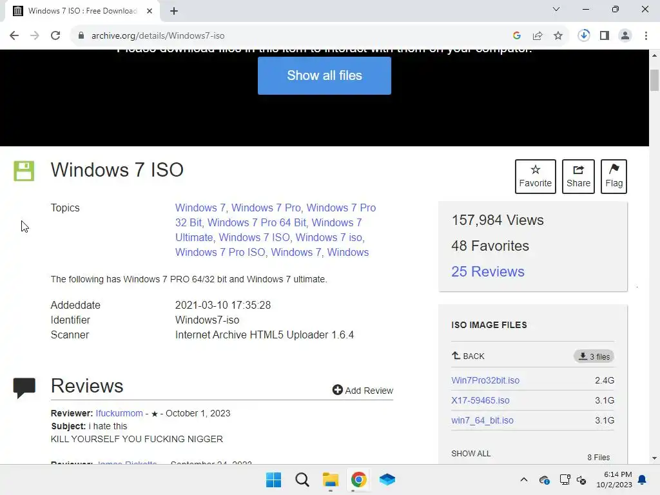This screenshot has width=660, height=495.
Task: Reload the archive.org page
Action: pos(55,36)
